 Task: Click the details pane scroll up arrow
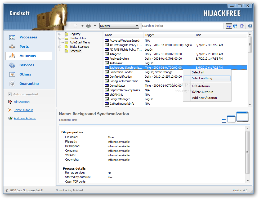click(248, 129)
